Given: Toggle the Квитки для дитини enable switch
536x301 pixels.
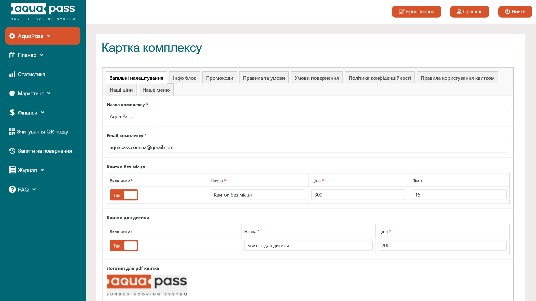Looking at the screenshot, I should pos(124,246).
